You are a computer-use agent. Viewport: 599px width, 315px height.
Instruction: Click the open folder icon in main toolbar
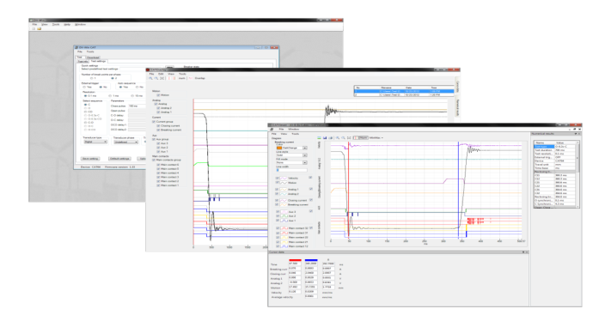pos(39,28)
